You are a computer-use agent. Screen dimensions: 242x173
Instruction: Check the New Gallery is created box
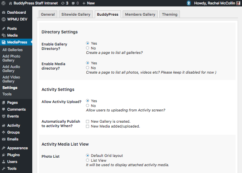click(88, 122)
